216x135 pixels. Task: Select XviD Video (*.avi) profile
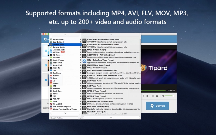coord(111,87)
